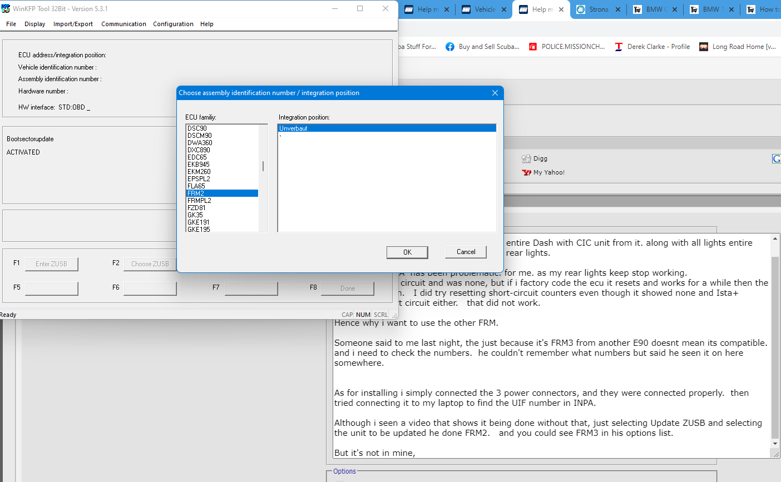Confirm selection with the OK button
781x482 pixels.
pos(407,252)
